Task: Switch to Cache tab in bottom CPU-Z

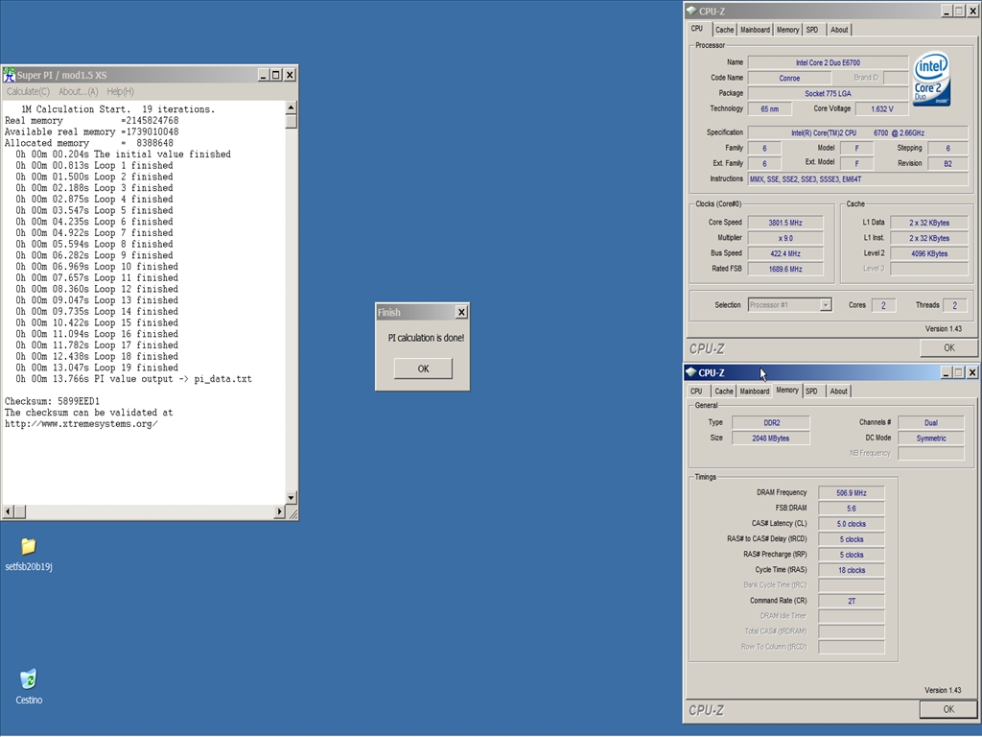Action: 723,392
